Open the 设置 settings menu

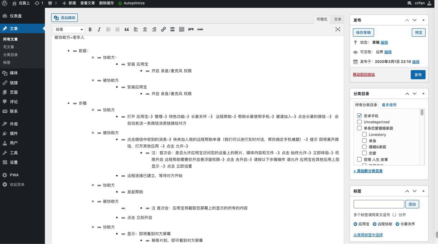tap(22, 162)
